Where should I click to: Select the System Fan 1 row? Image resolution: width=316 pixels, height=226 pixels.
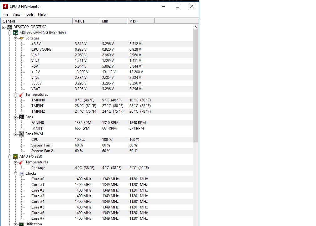click(112, 145)
